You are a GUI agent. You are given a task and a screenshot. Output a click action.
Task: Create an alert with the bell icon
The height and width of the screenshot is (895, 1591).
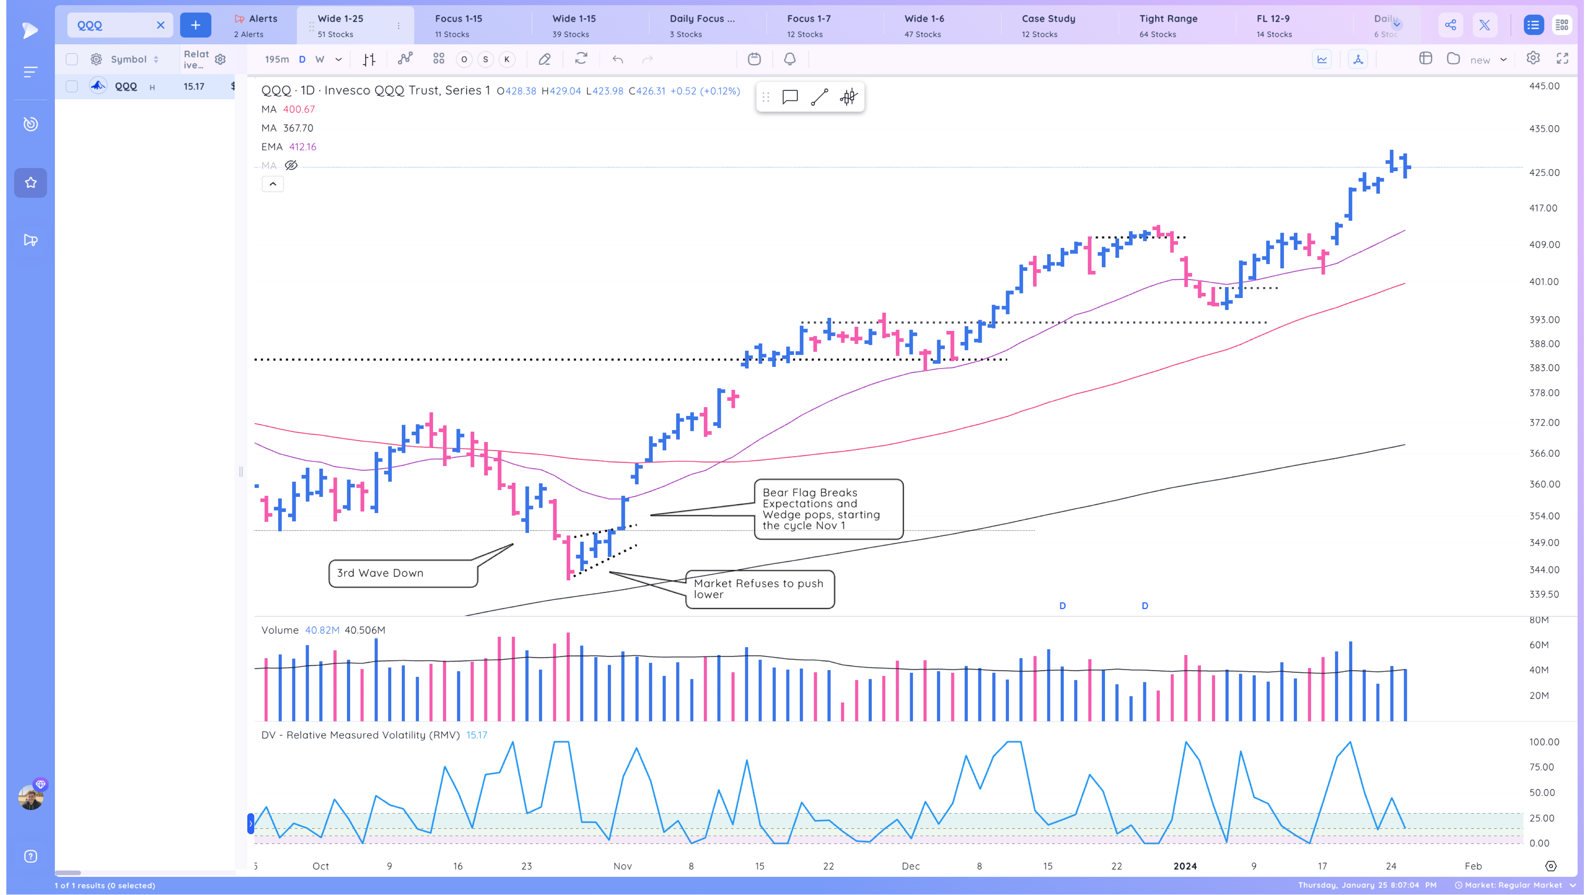(x=789, y=59)
